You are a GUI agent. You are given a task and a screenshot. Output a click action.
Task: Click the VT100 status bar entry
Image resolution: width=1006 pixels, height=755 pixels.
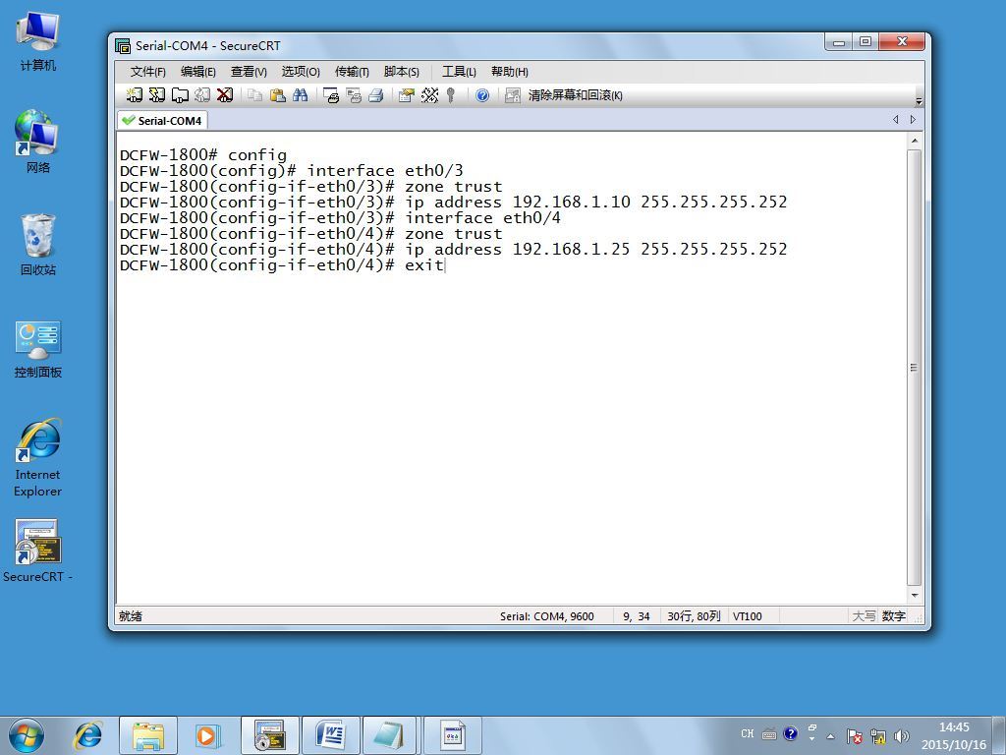tap(748, 616)
